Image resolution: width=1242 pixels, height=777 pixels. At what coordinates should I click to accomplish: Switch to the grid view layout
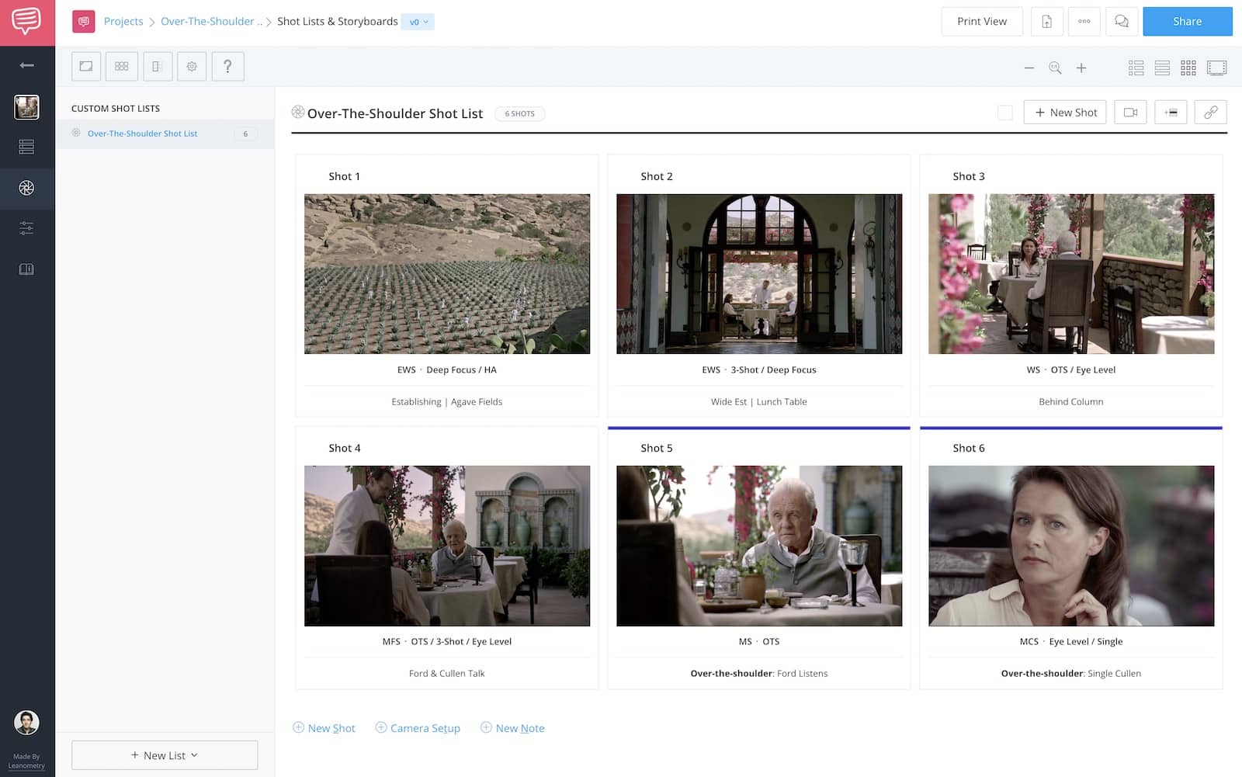pos(1188,68)
